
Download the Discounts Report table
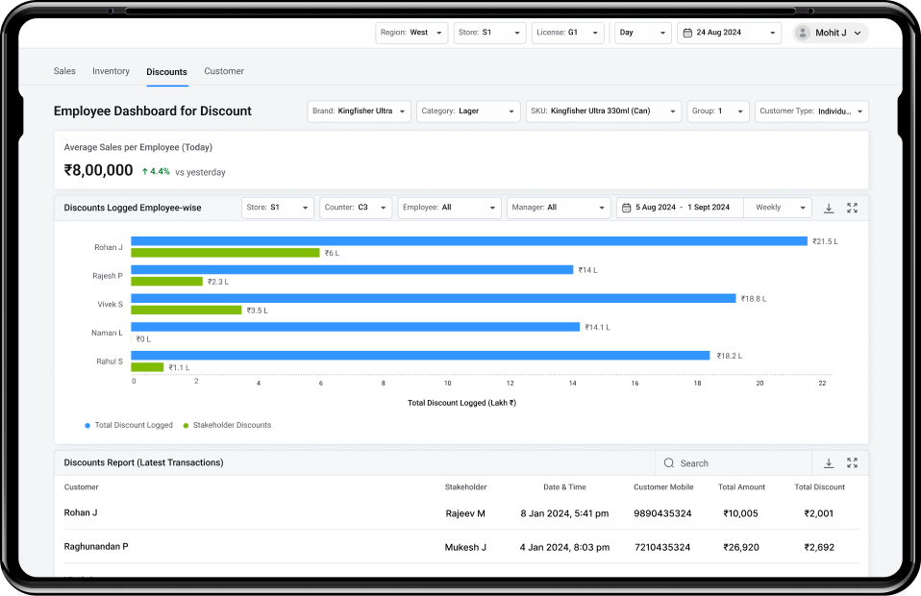tap(829, 463)
